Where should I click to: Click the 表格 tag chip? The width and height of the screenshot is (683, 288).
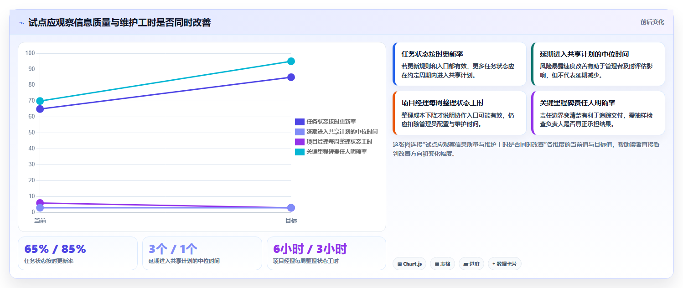click(442, 264)
